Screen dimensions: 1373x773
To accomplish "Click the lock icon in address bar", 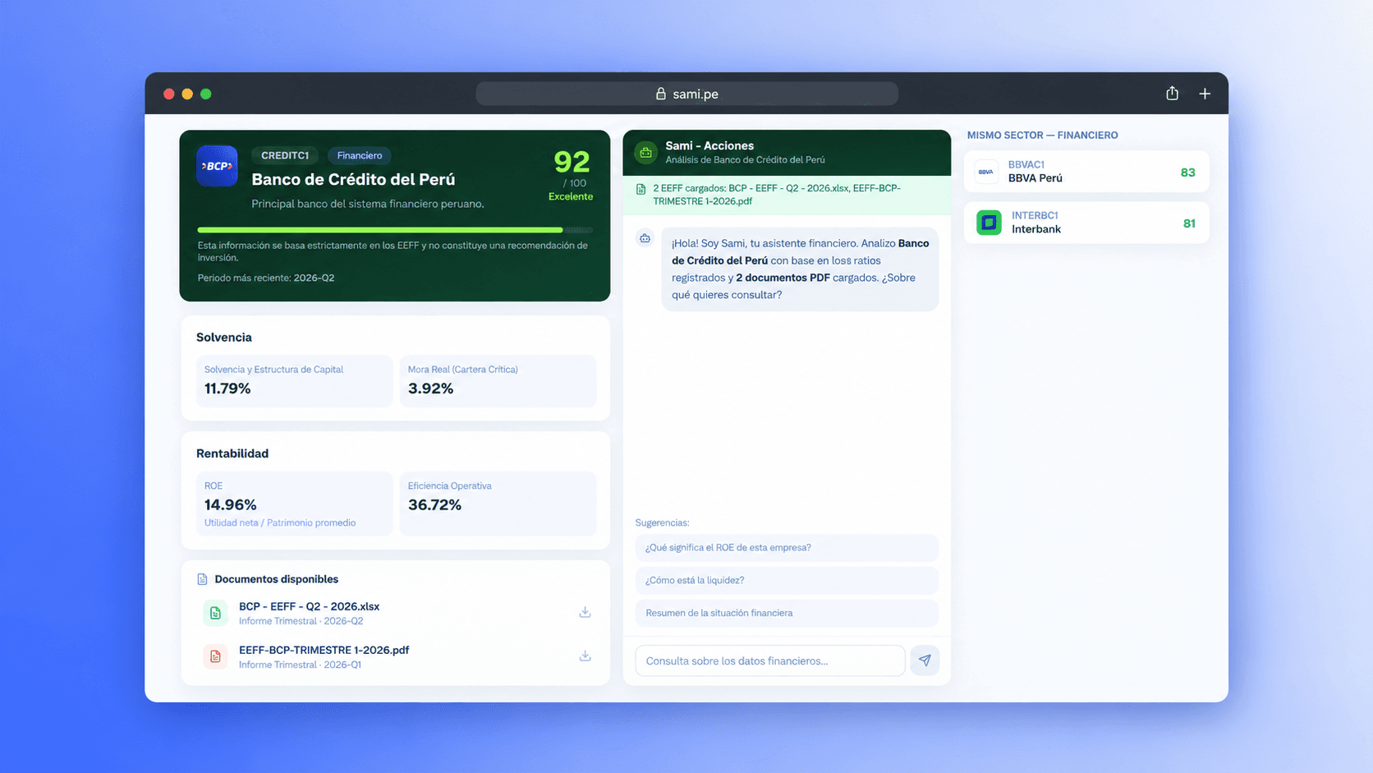I will pyautogui.click(x=660, y=94).
